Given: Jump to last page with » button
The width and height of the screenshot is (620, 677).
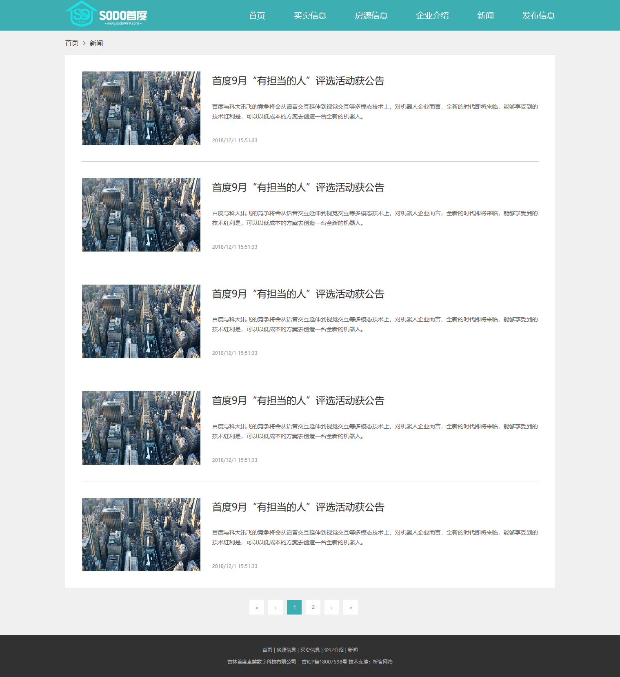Looking at the screenshot, I should (x=351, y=607).
